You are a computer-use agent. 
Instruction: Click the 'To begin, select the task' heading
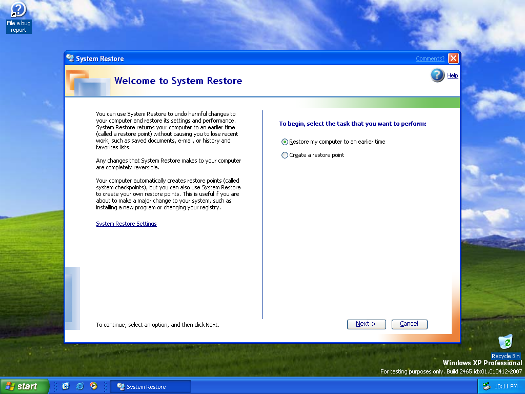click(x=353, y=124)
